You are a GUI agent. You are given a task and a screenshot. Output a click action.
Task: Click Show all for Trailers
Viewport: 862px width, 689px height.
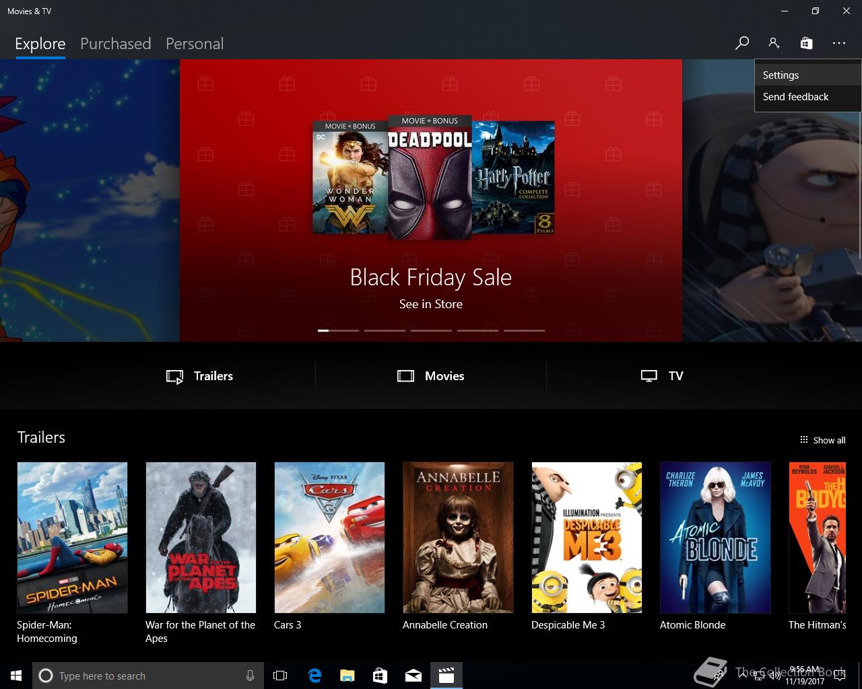(822, 440)
